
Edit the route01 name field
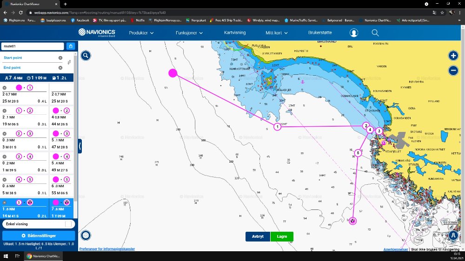[x=33, y=46]
